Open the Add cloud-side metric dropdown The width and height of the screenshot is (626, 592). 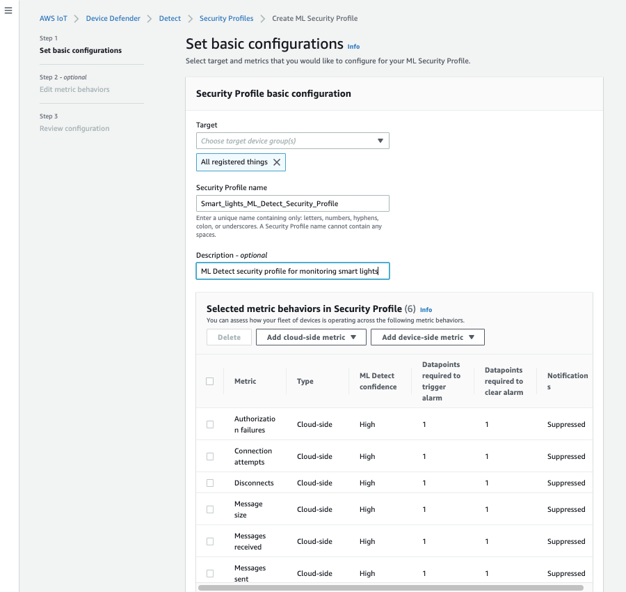pos(310,336)
